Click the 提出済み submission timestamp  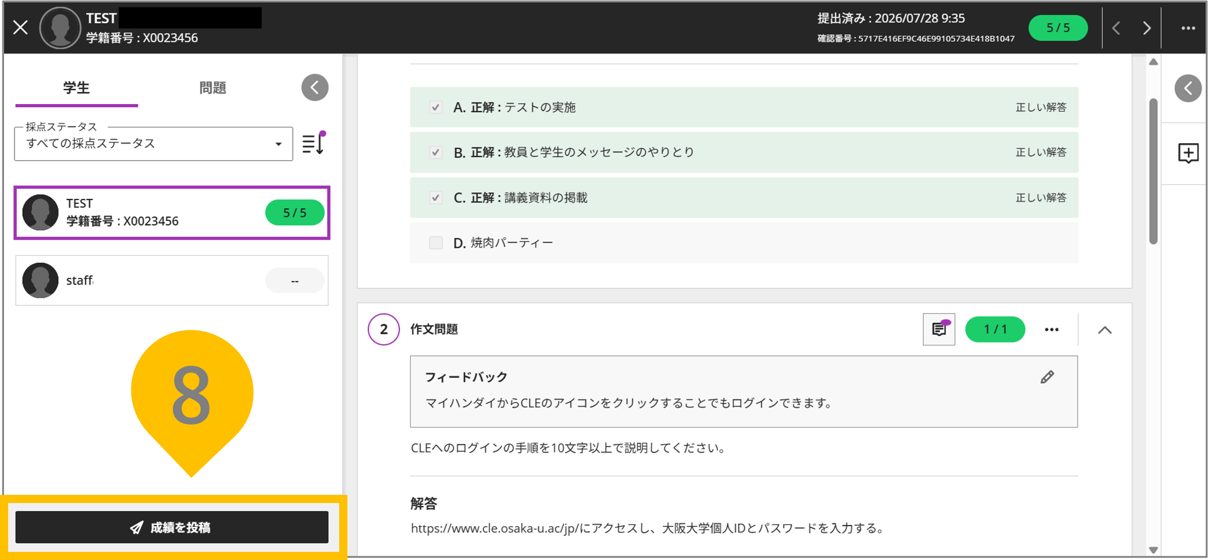(891, 19)
